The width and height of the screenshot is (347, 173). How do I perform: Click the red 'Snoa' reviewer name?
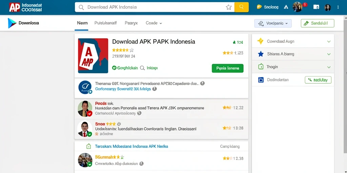100,124
